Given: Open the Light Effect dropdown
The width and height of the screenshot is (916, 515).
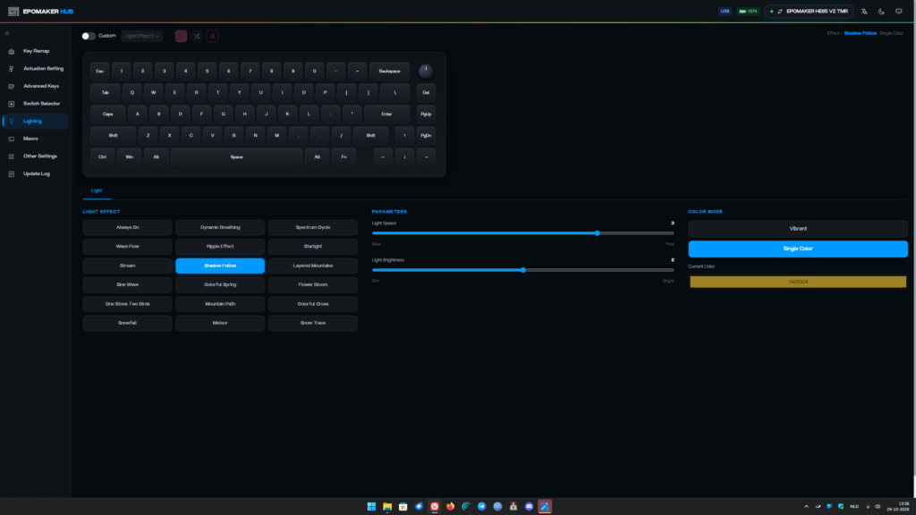Looking at the screenshot, I should pos(142,36).
